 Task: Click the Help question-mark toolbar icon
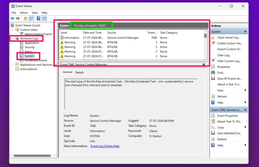(38, 18)
